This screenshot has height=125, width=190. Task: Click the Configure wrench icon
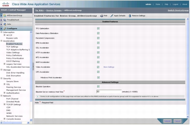point(5,28)
